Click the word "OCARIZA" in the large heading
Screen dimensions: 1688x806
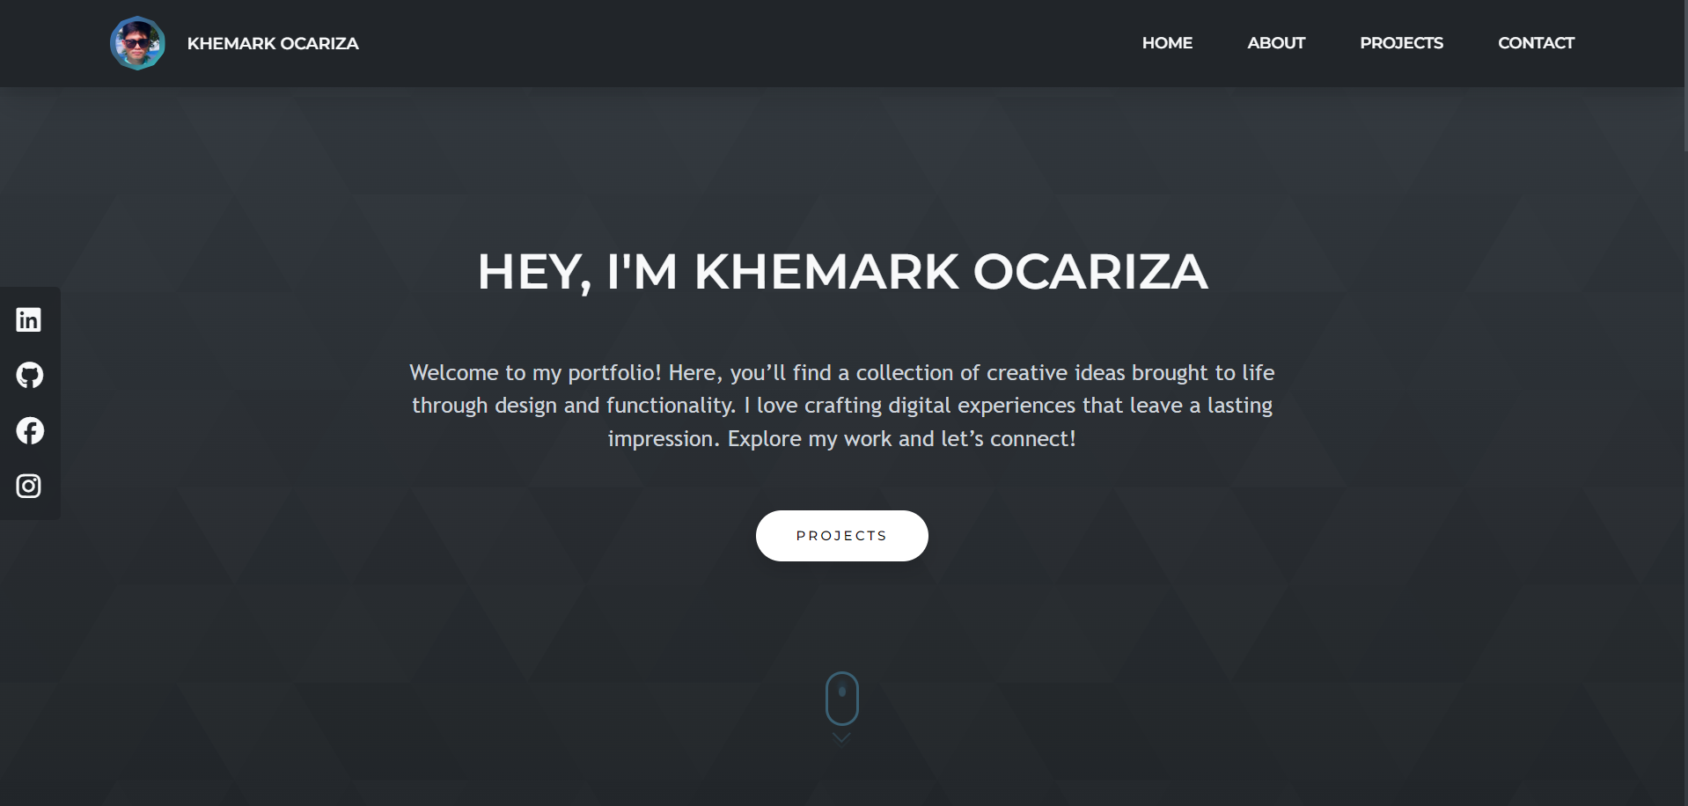1090,271
